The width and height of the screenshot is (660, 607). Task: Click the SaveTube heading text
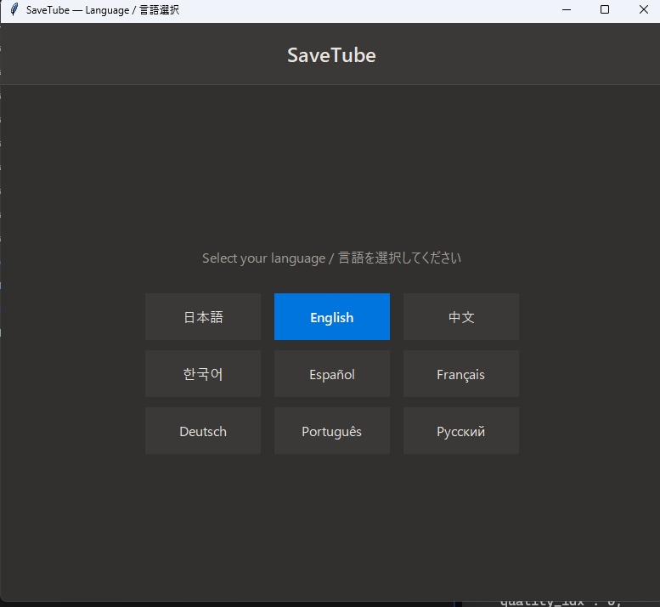(331, 55)
